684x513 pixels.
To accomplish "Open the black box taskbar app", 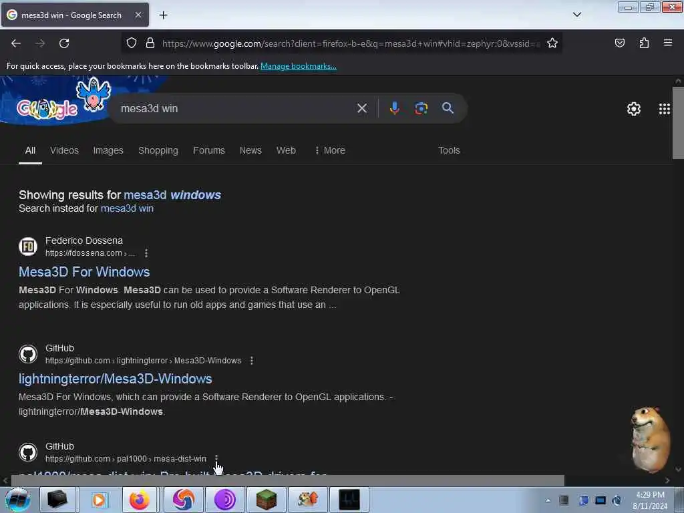I will coord(57,500).
